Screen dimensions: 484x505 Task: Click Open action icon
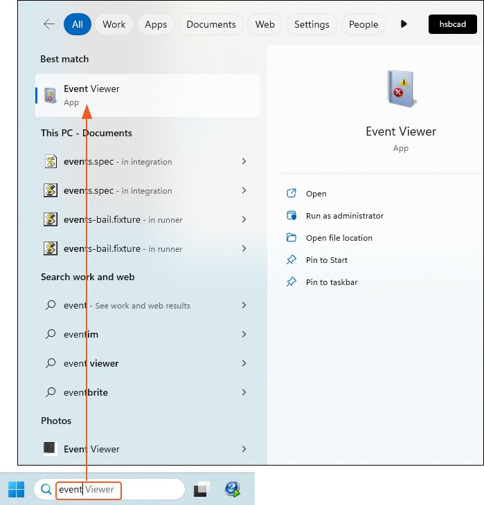tap(292, 193)
